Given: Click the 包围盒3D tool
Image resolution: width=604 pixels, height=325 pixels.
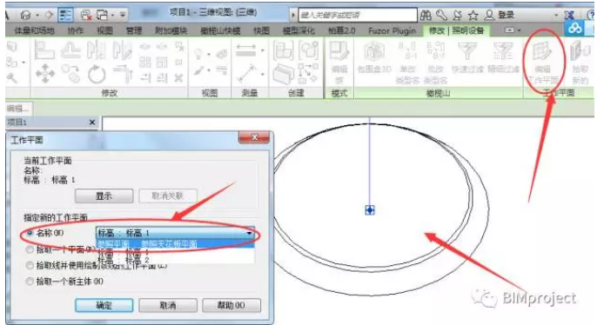Looking at the screenshot, I should [x=374, y=57].
